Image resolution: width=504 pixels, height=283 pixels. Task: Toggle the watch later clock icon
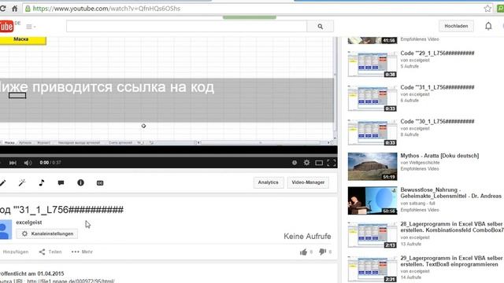(295, 163)
